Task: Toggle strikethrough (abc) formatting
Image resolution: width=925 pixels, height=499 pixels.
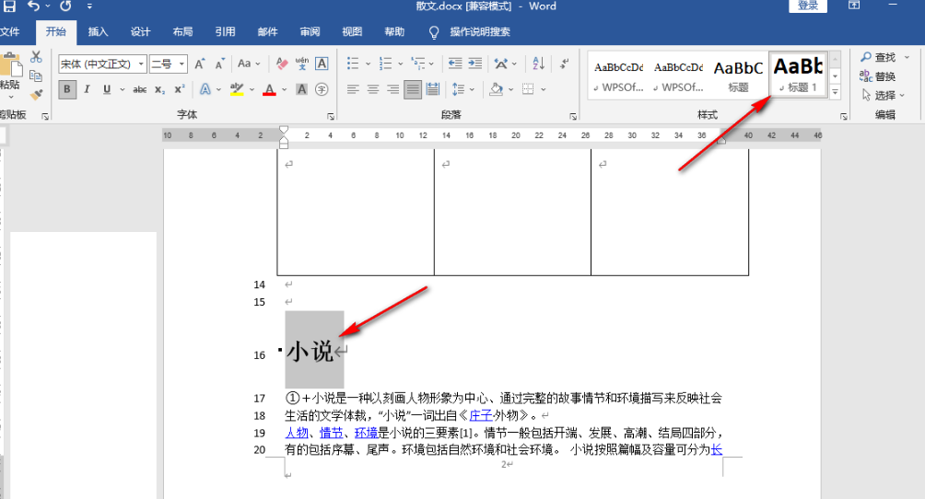Action: click(x=140, y=89)
